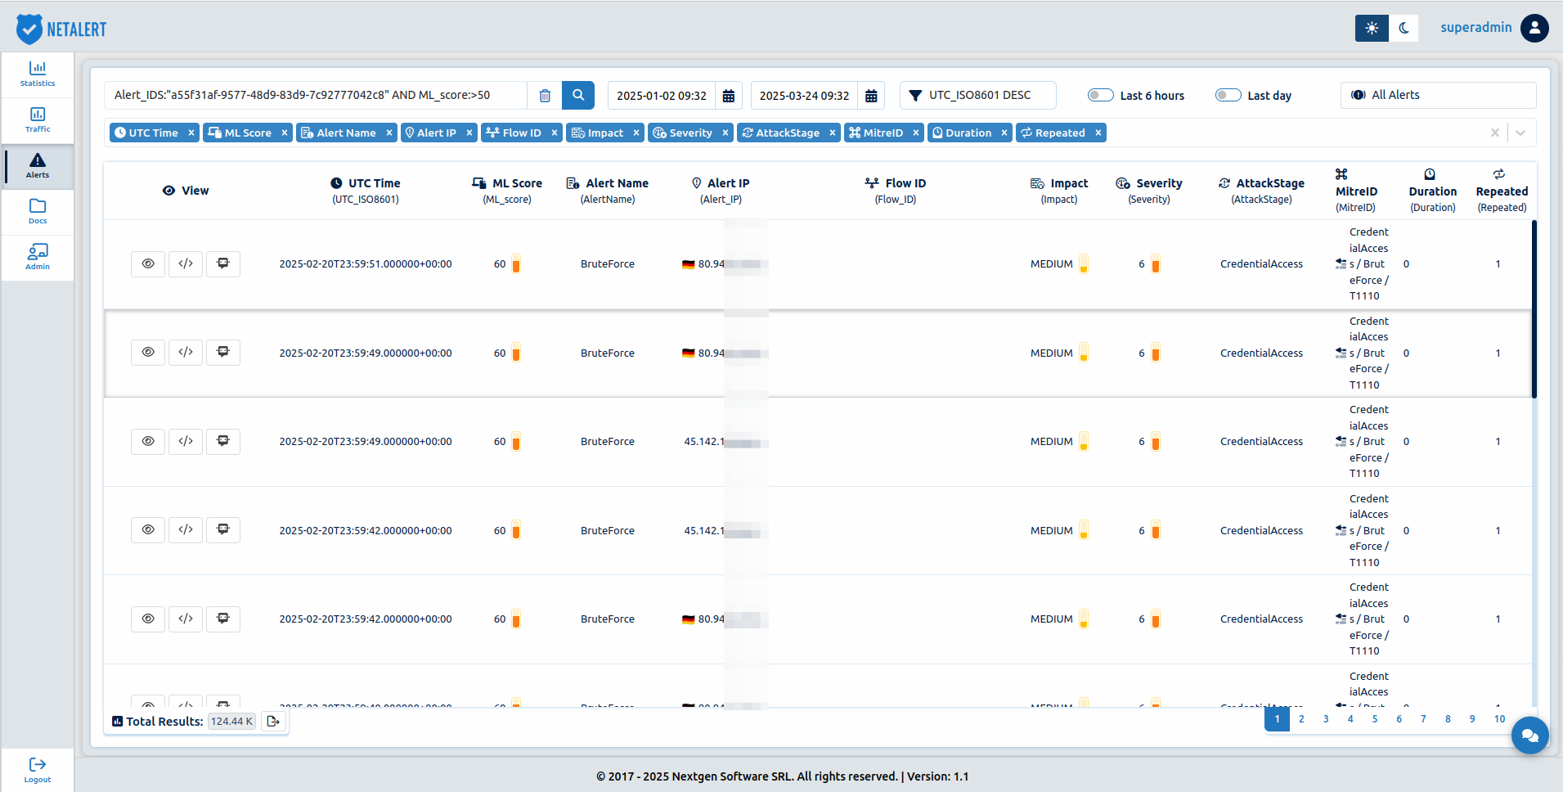The image size is (1563, 792).
Task: Open the All Alerts filter dropdown
Action: coord(1438,95)
